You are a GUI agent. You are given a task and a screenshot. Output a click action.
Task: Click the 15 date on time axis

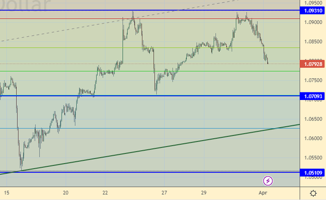[x=6, y=192]
